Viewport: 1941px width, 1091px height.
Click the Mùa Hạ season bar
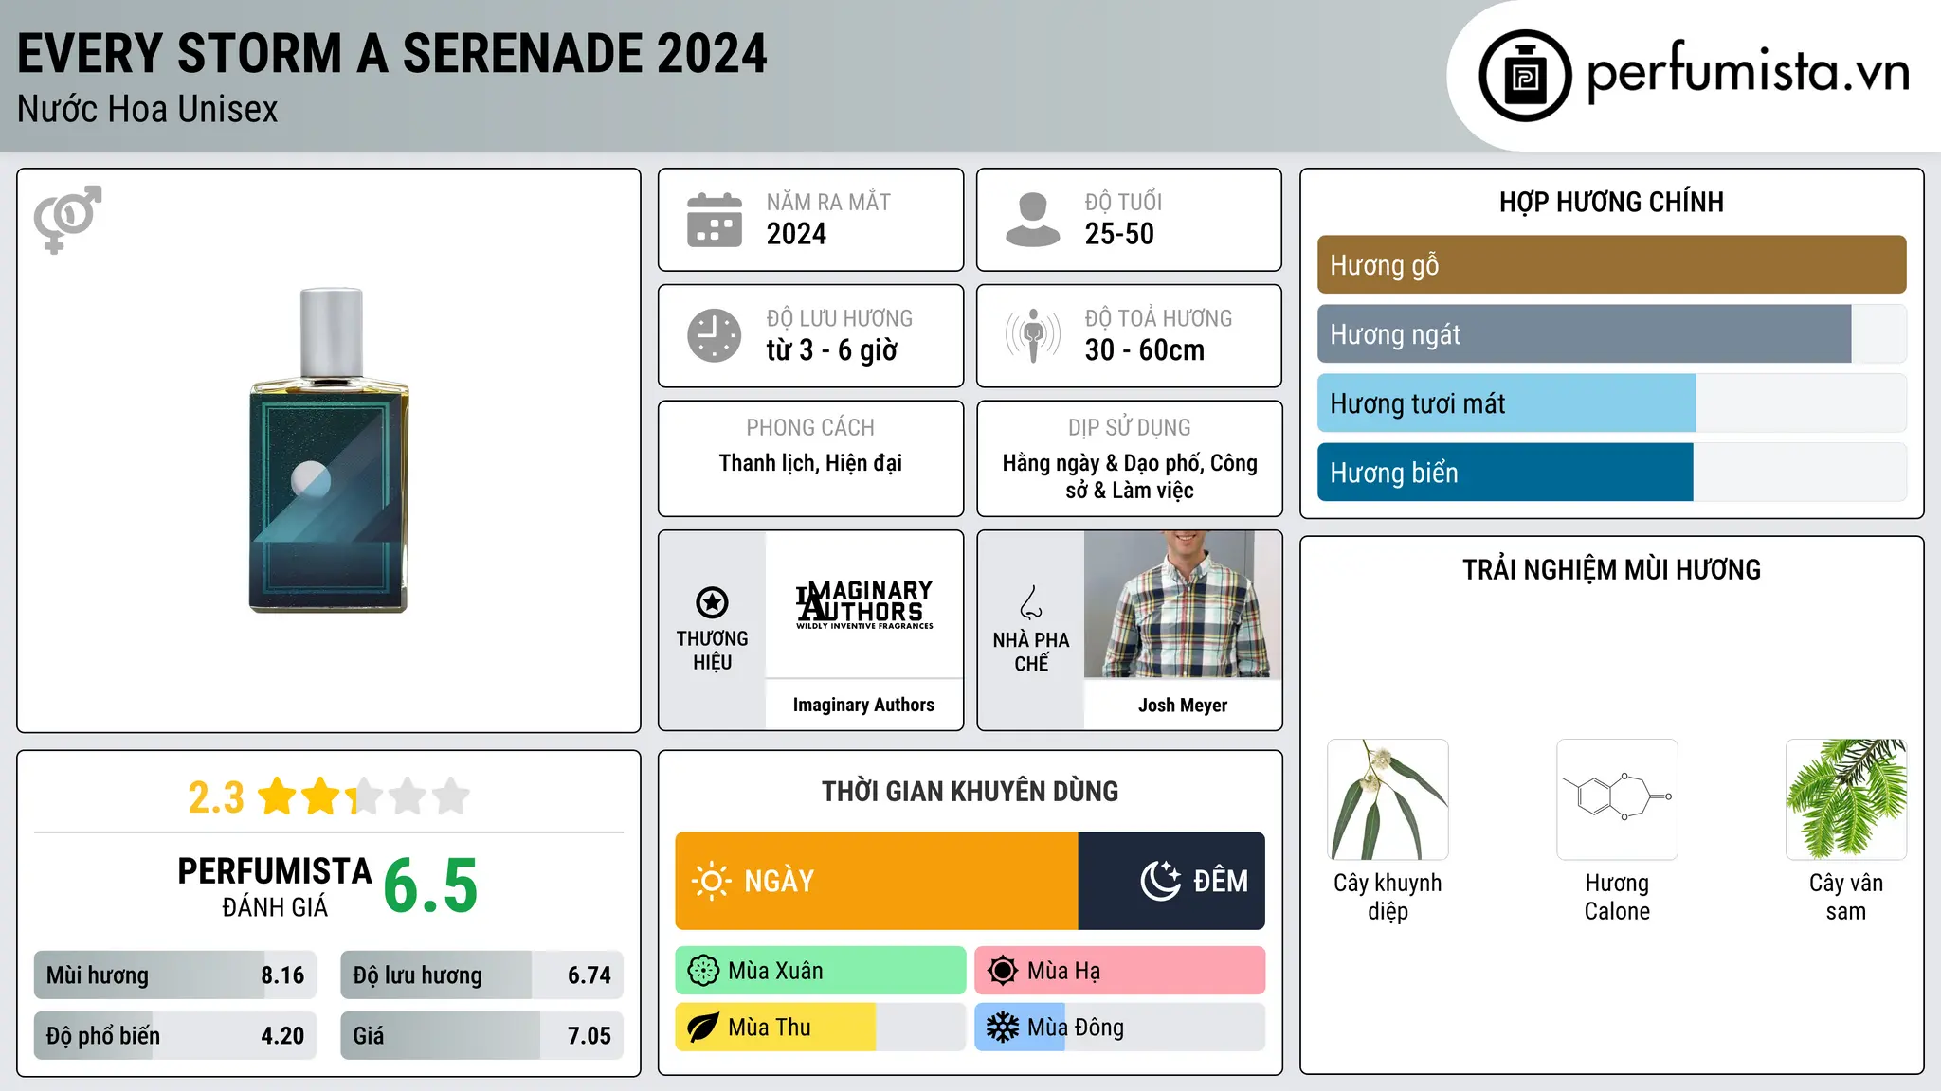click(x=1119, y=971)
